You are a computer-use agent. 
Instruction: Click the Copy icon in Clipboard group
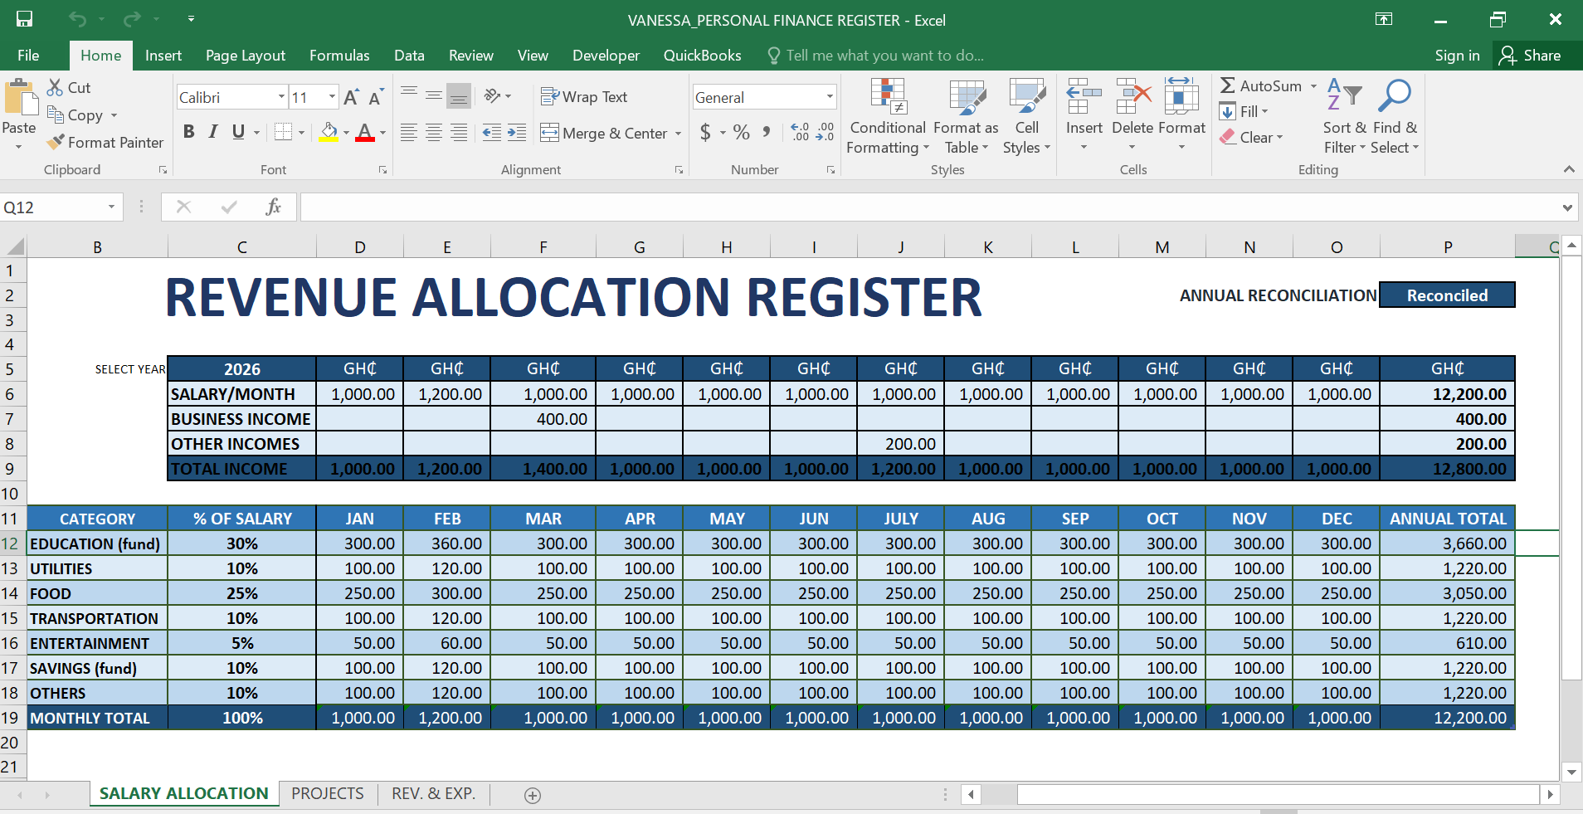(x=56, y=115)
